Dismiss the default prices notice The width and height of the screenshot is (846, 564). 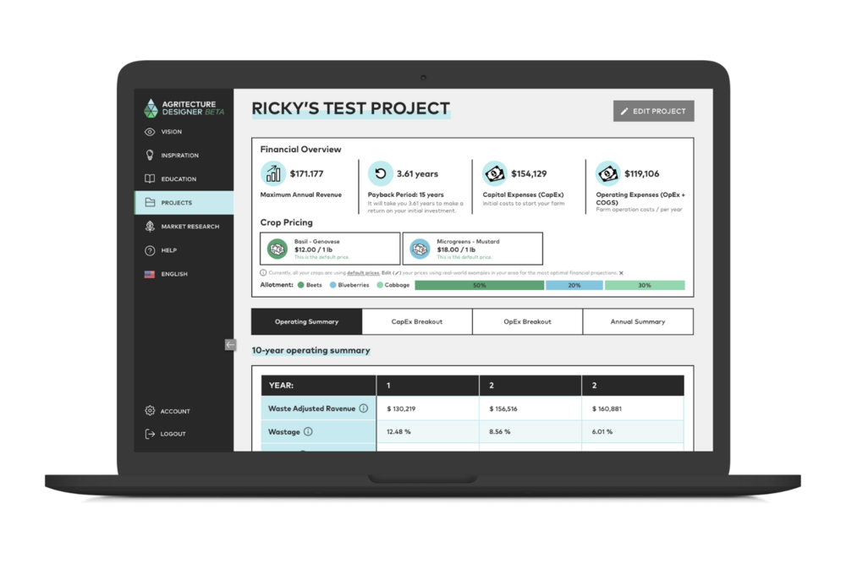tap(621, 273)
